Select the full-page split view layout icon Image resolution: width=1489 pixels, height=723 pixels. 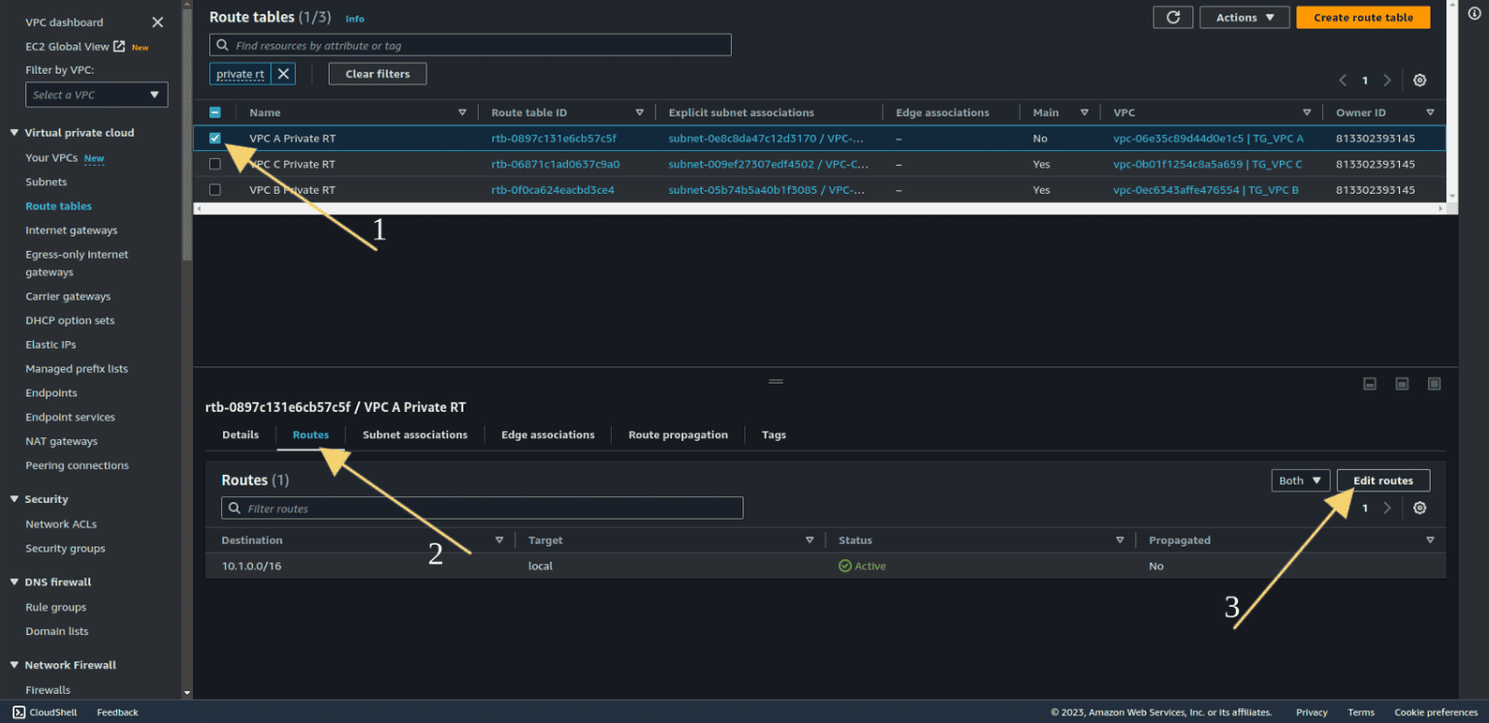[x=1434, y=384]
